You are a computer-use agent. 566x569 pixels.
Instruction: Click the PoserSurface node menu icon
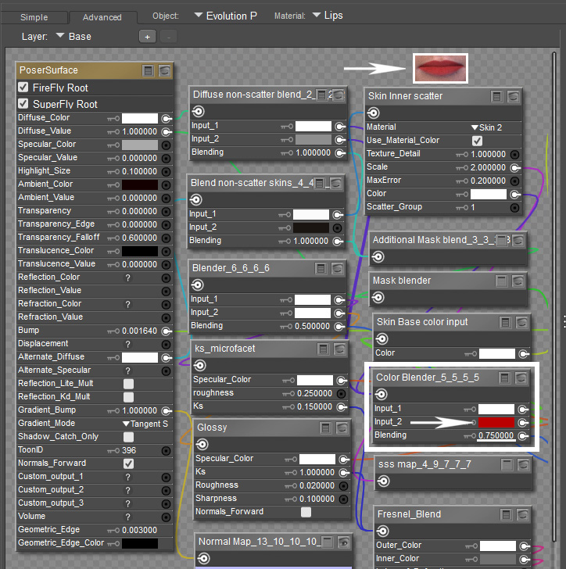tap(149, 70)
